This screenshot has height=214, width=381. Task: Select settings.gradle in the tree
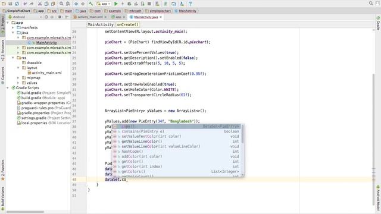pos(33,118)
